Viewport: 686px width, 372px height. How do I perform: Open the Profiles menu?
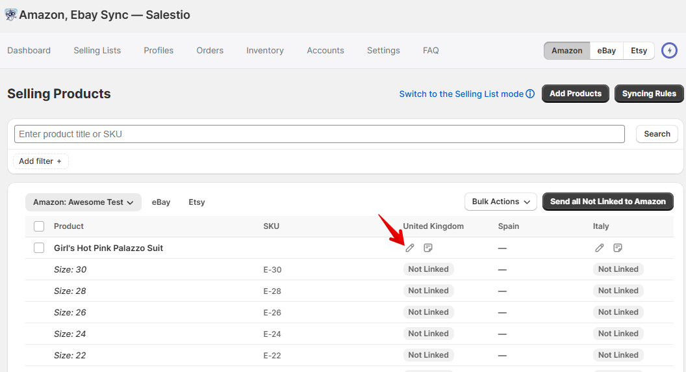(x=159, y=50)
